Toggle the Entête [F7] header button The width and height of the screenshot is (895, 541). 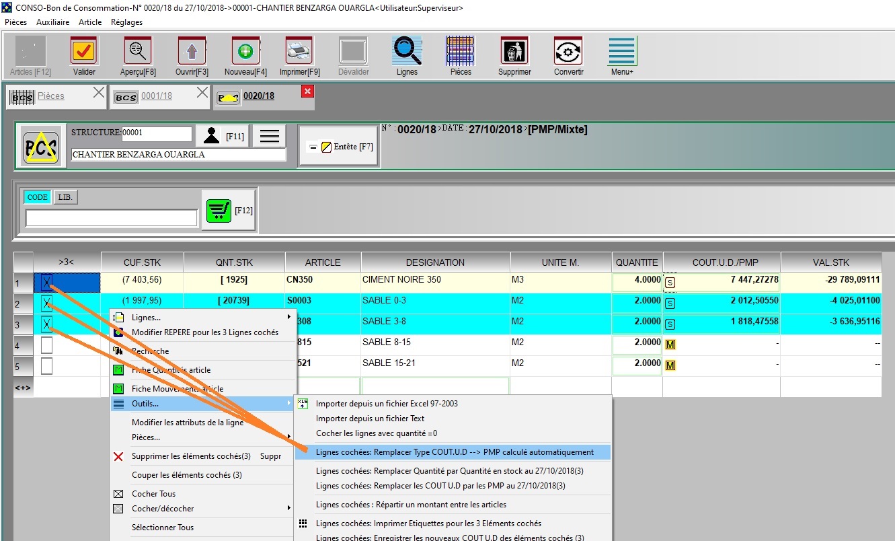tap(338, 146)
